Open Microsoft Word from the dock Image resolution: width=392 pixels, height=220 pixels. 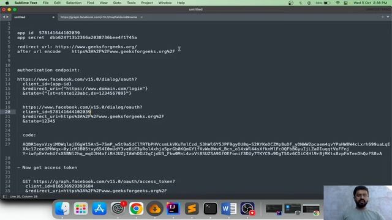pos(228,208)
